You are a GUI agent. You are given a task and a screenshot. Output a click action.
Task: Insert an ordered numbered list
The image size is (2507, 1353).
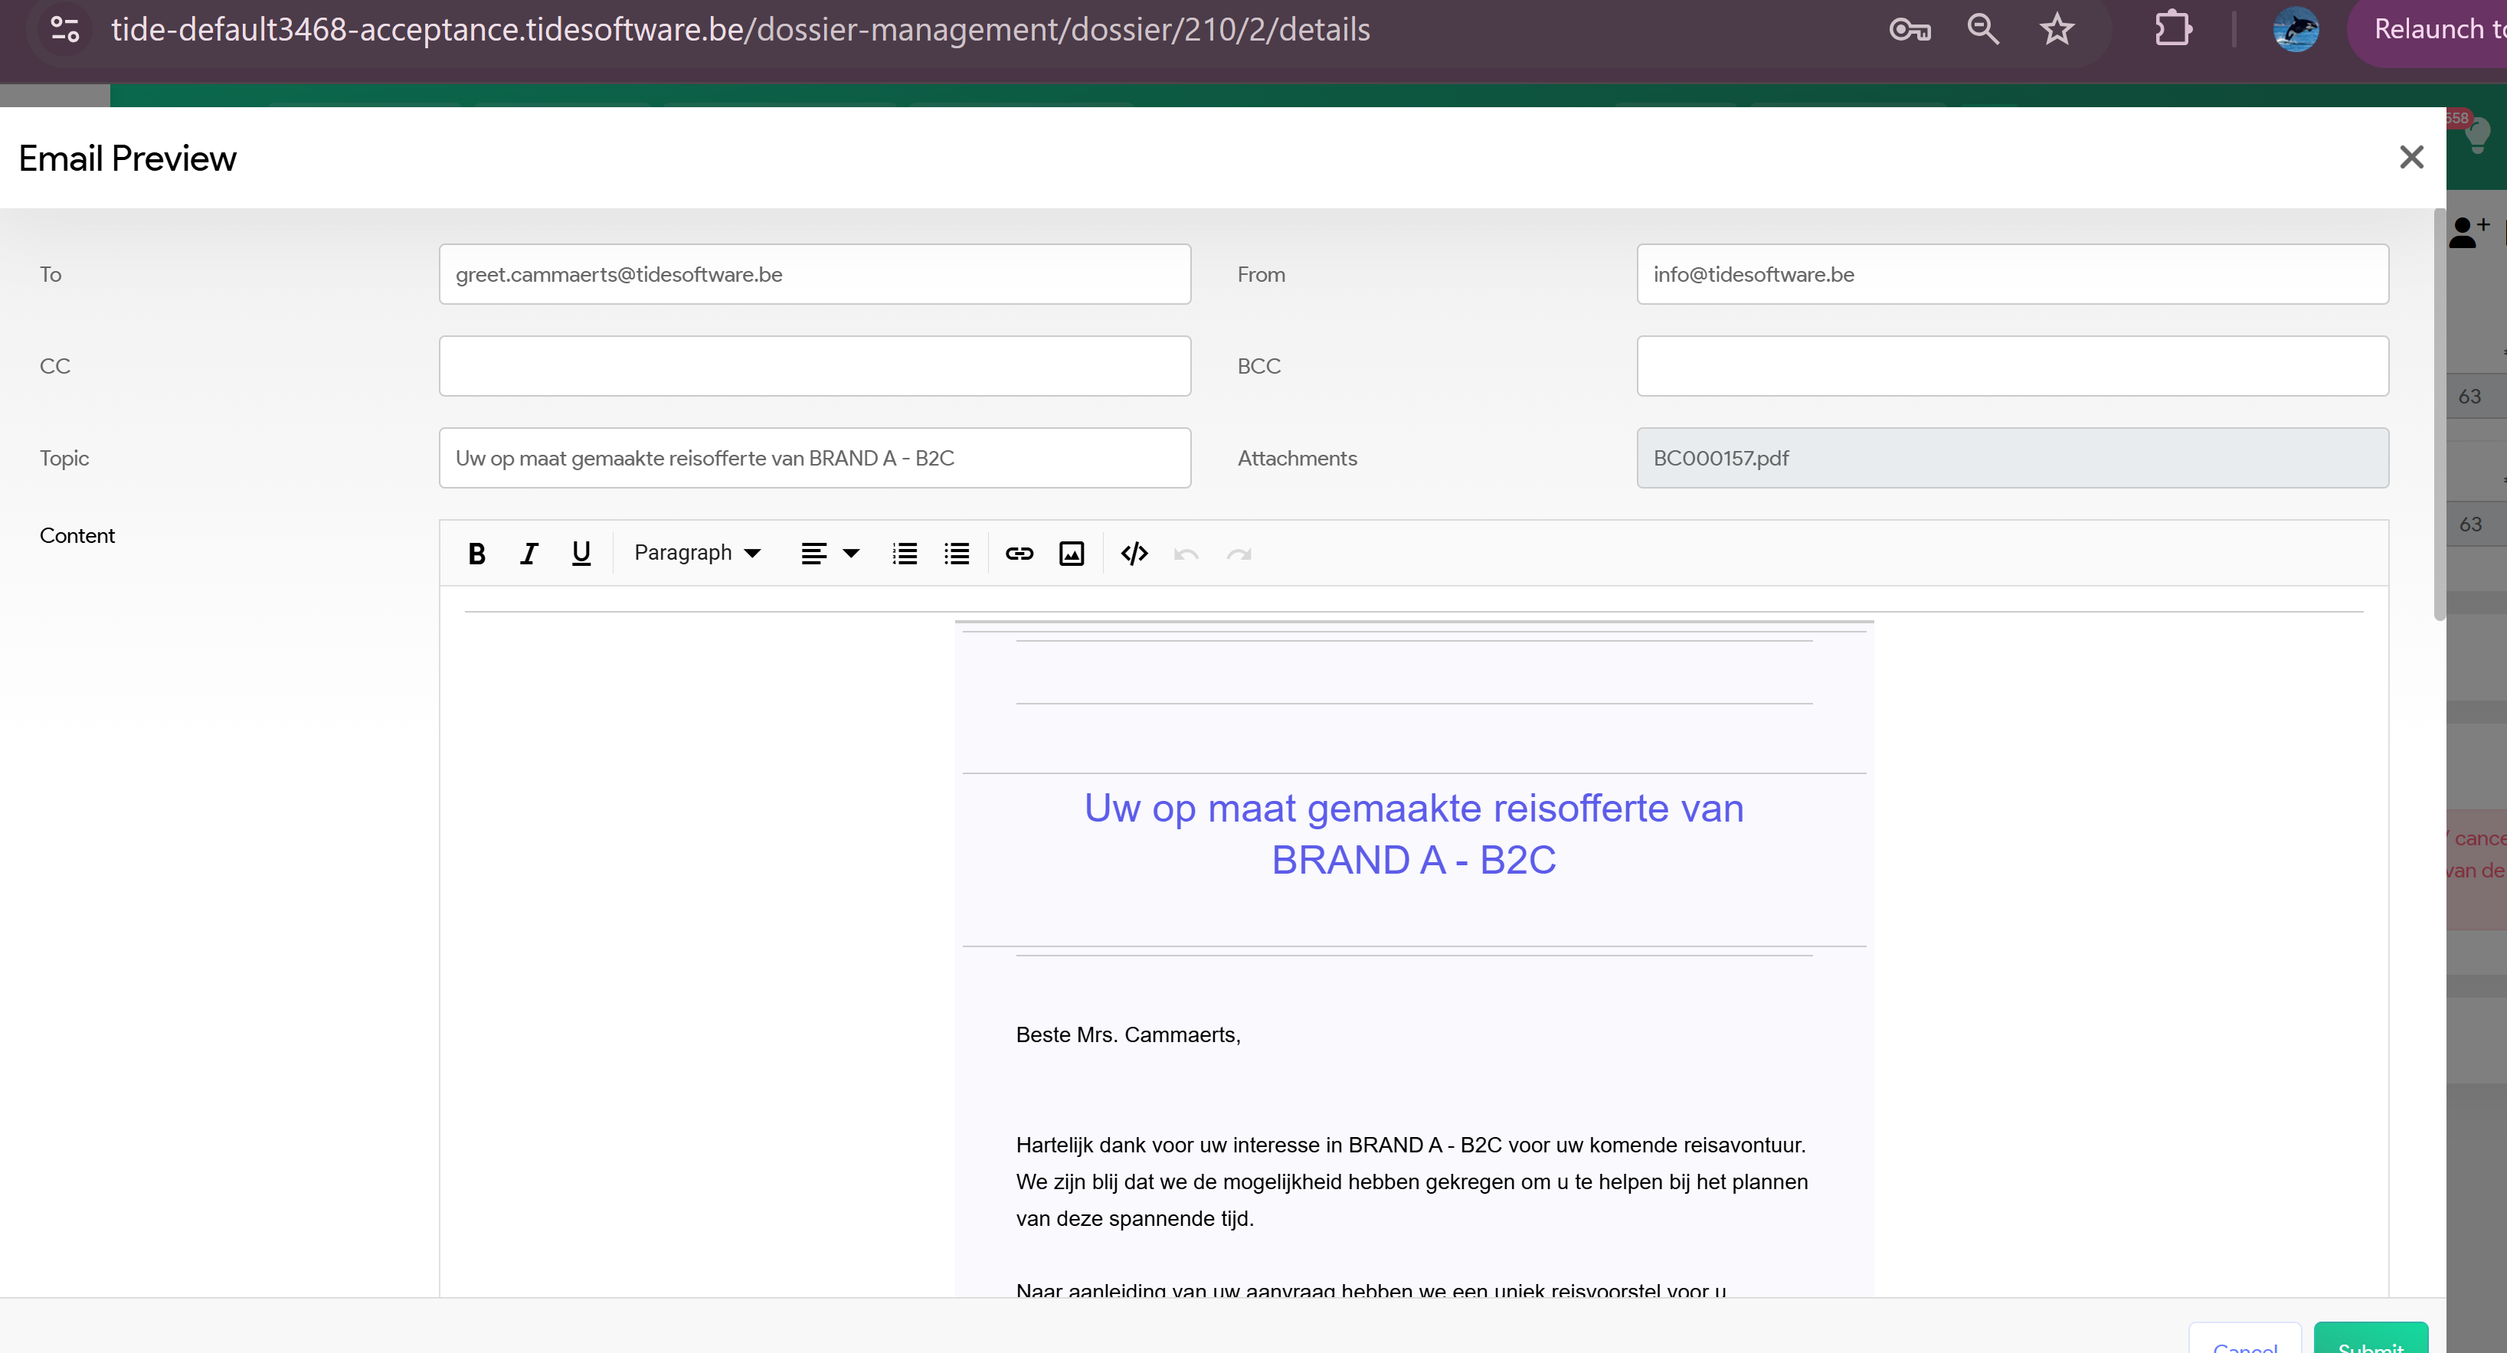tap(904, 554)
